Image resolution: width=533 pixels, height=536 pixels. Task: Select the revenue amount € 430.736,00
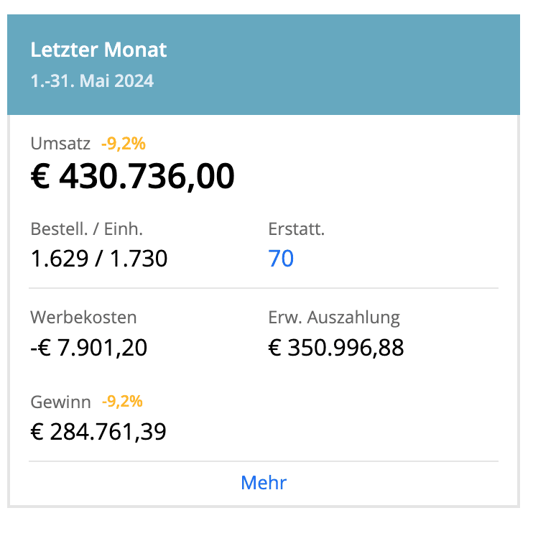[x=133, y=177]
